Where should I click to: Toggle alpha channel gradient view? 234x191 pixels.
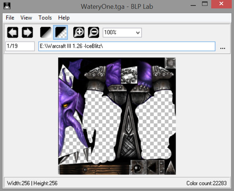pyautogui.click(x=46, y=32)
